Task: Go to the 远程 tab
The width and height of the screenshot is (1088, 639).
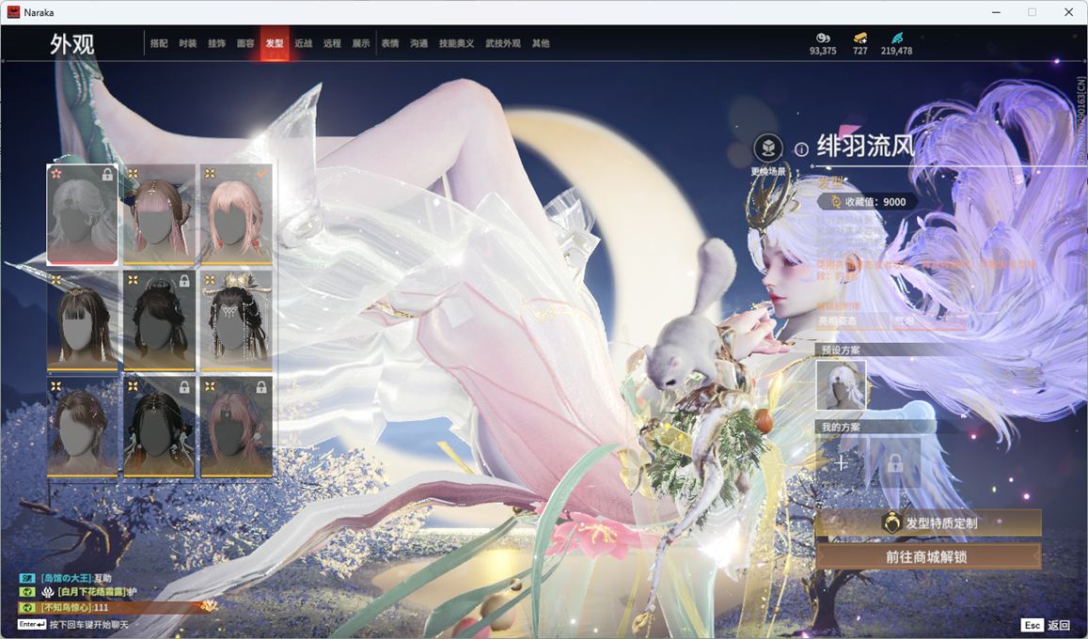Action: coord(332,43)
